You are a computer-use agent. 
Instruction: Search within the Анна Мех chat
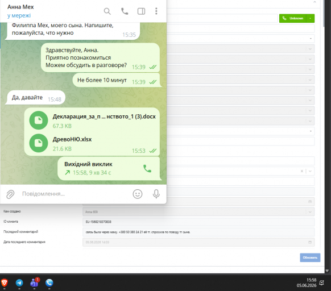click(x=107, y=11)
